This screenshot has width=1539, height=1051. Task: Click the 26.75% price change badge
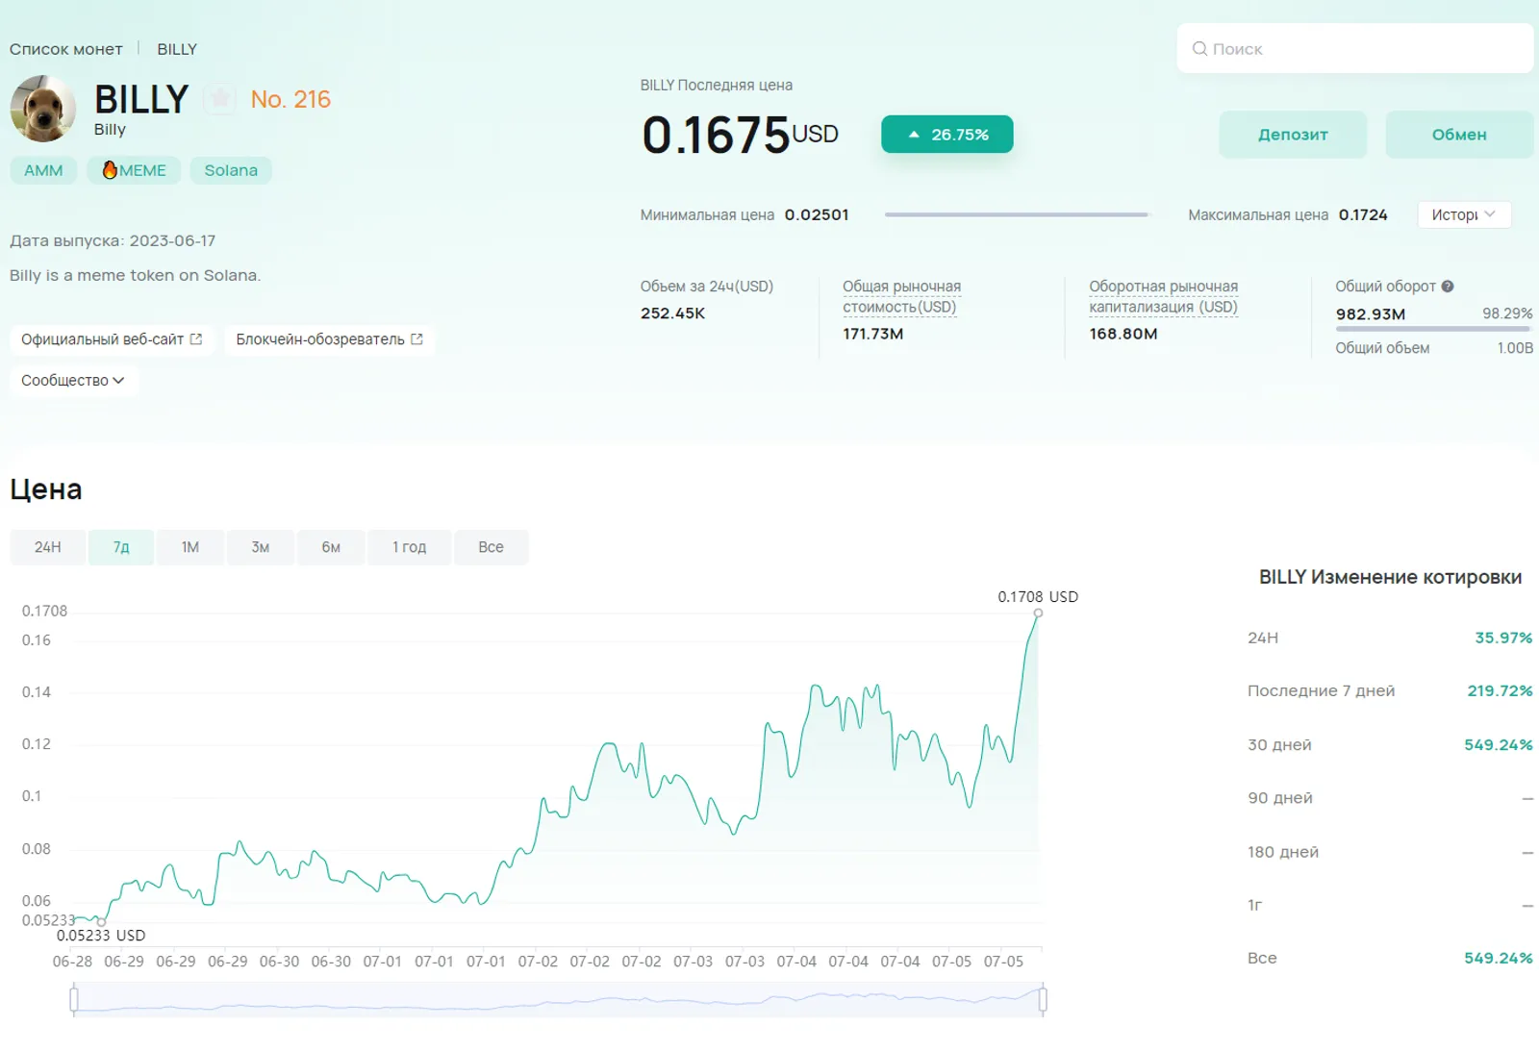pyautogui.click(x=947, y=135)
